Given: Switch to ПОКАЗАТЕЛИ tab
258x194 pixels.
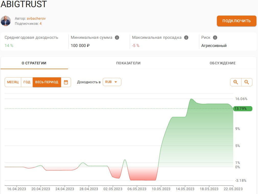Looking at the screenshot, I should (x=128, y=63).
